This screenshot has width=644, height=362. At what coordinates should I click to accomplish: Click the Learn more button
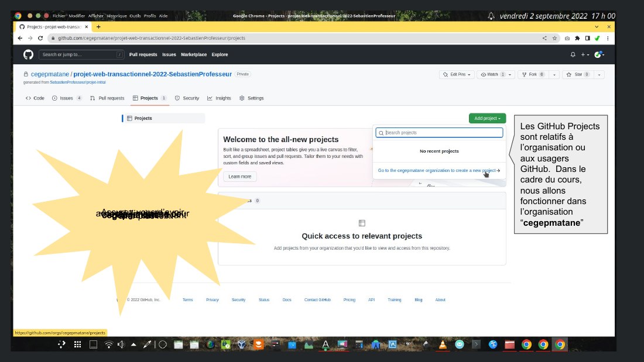[x=240, y=177]
